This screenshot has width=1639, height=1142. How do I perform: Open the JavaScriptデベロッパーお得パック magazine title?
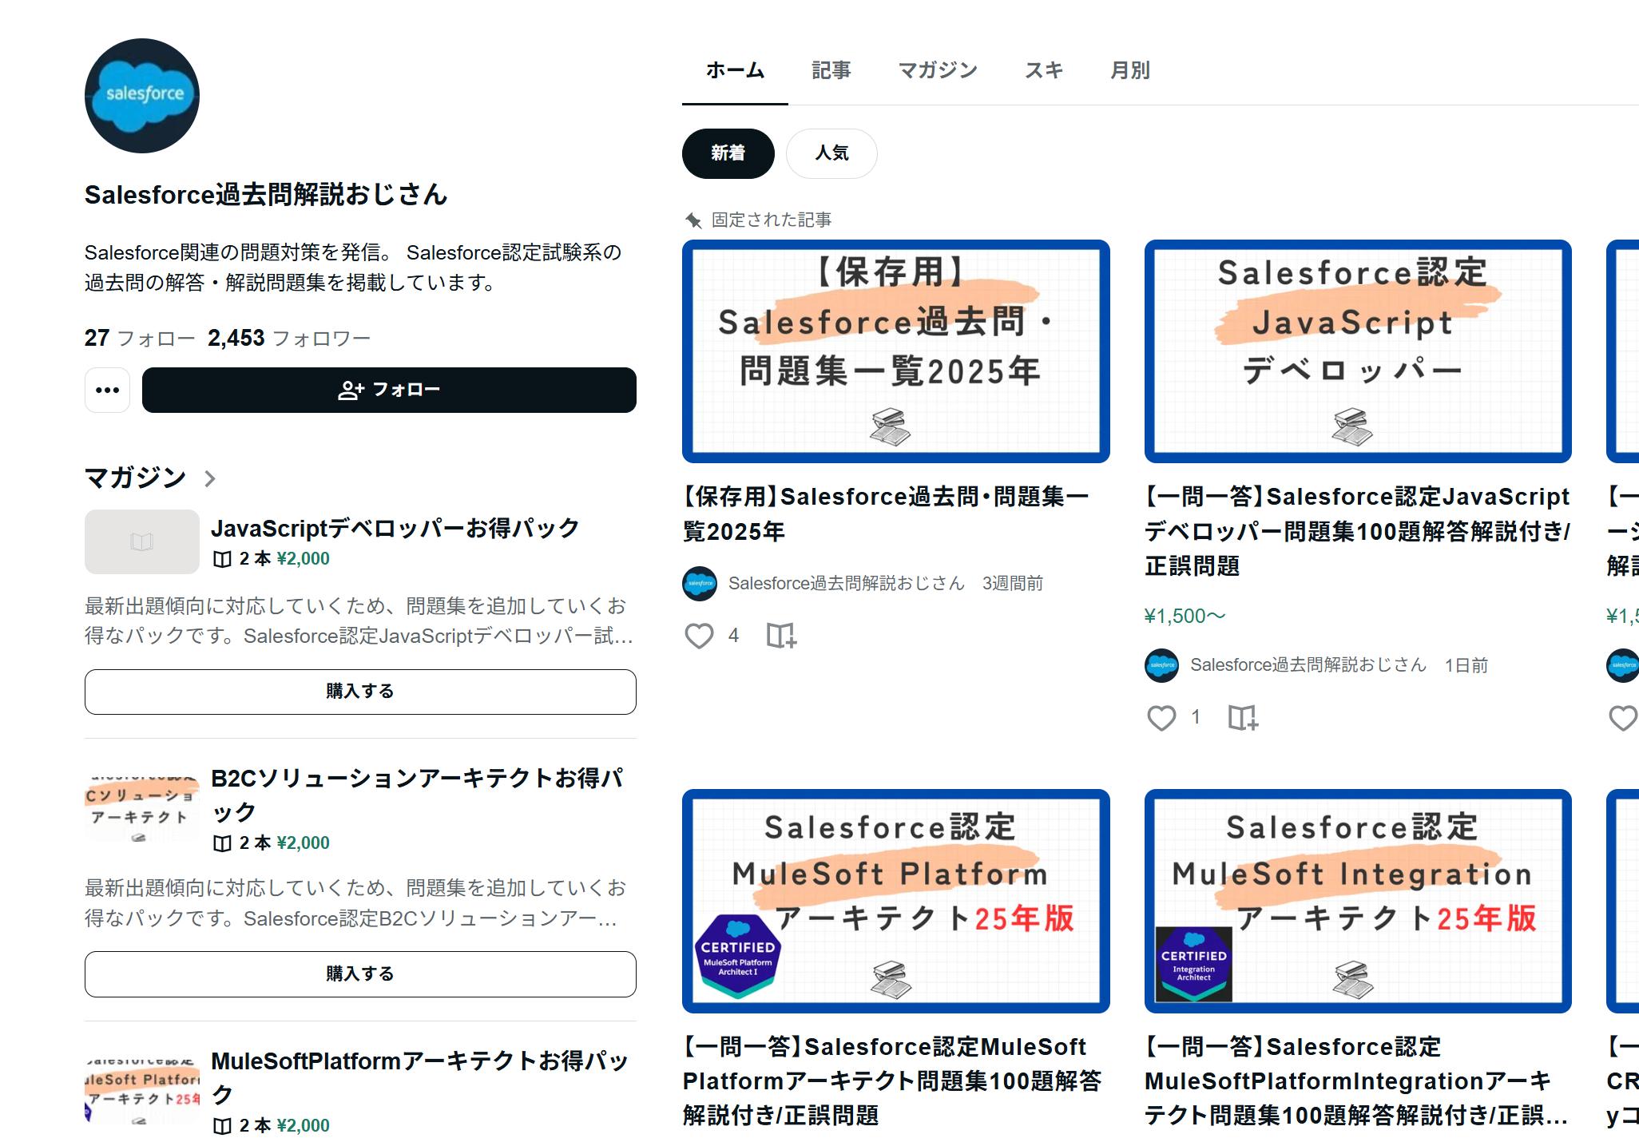[395, 529]
